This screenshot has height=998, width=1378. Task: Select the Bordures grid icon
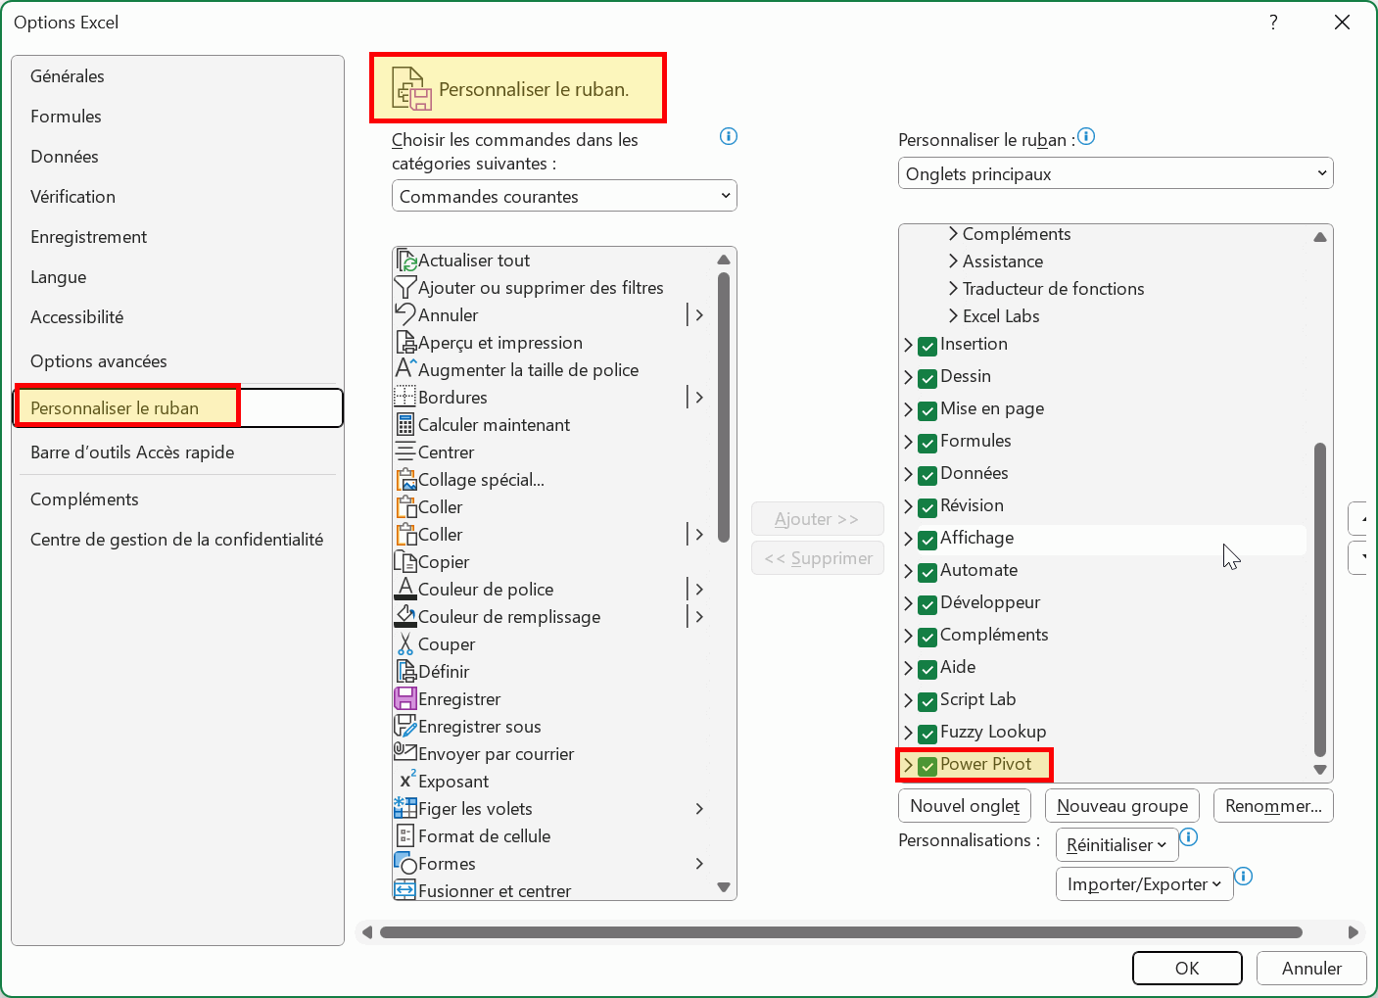click(x=405, y=398)
